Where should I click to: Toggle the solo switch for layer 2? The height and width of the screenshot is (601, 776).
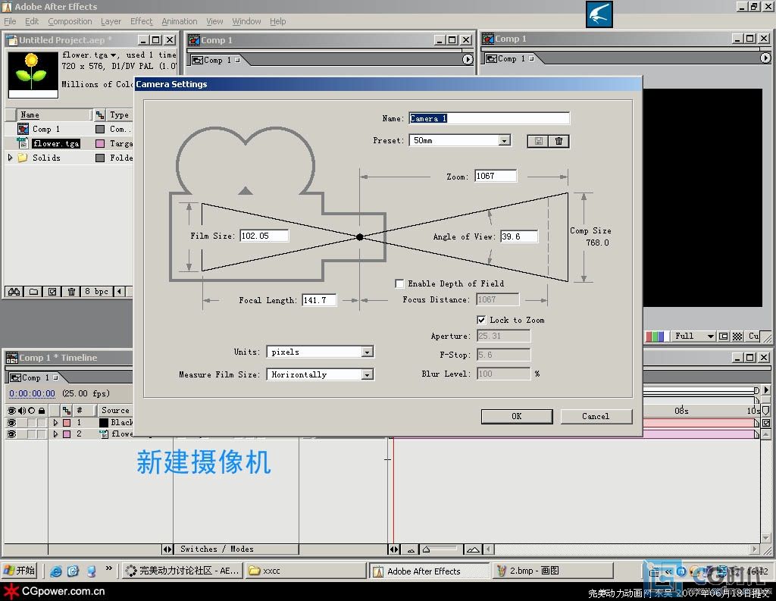tap(32, 434)
